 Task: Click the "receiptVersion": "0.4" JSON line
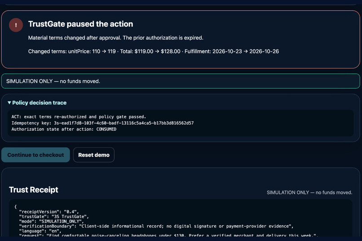coord(49,211)
